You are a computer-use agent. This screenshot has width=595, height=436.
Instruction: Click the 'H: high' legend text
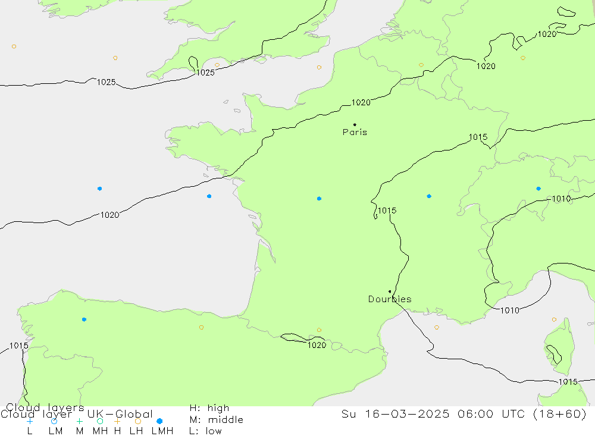[x=209, y=408]
